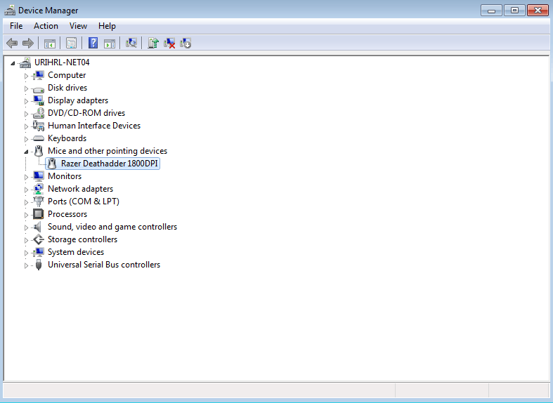Open the Action menu
Viewport: 553px width, 403px height.
click(x=46, y=26)
